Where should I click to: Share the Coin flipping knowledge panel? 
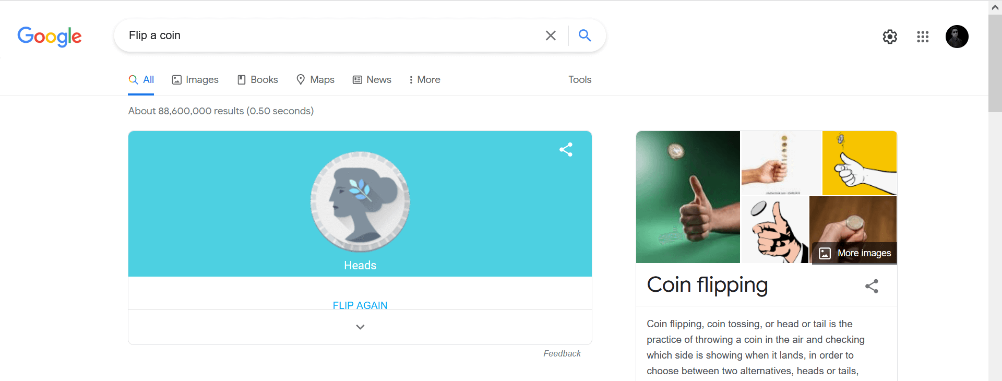872,286
